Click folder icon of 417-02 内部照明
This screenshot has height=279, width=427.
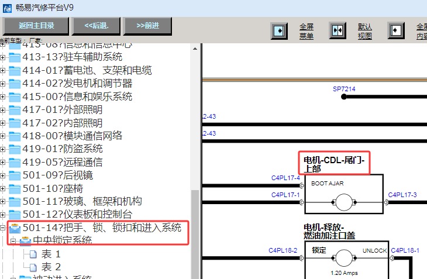[15, 123]
